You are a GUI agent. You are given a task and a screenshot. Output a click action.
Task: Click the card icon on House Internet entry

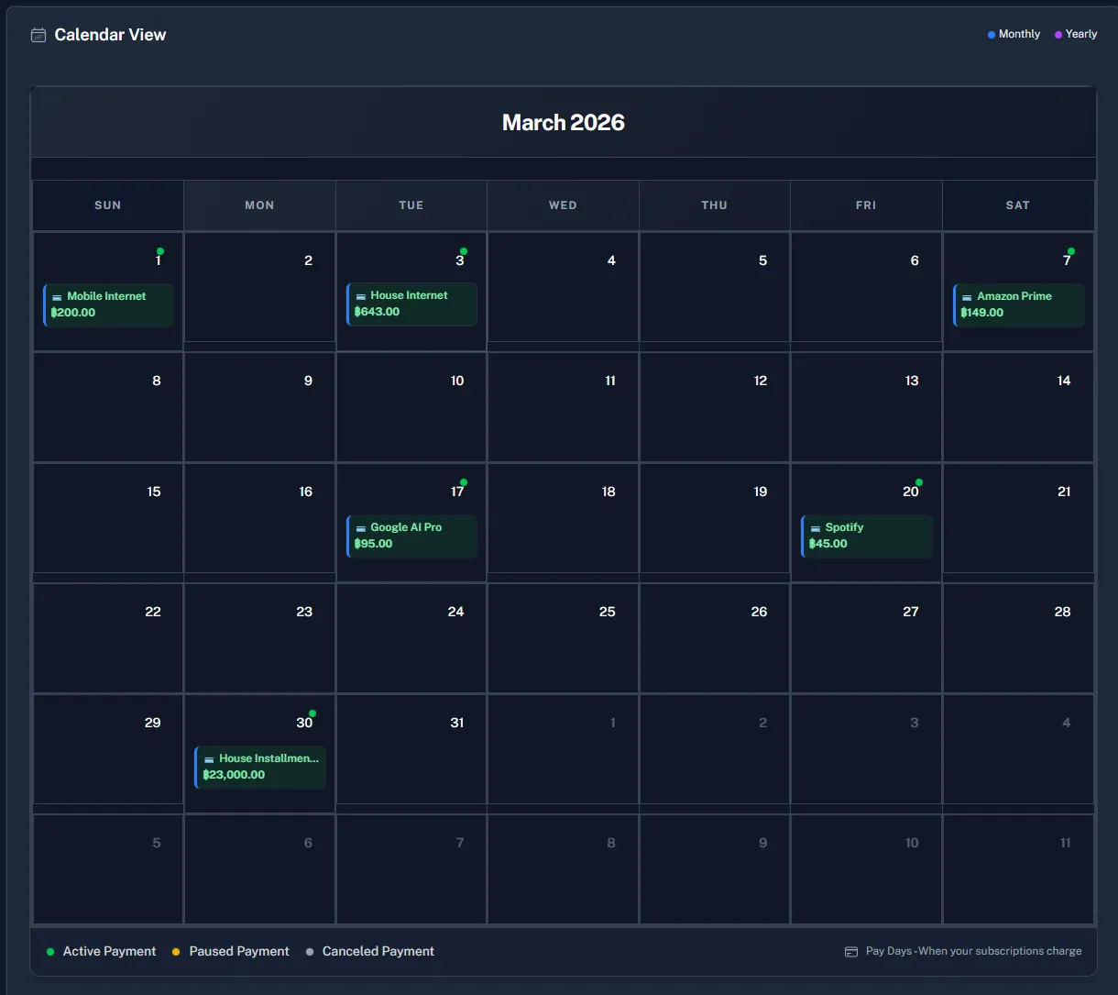click(360, 296)
